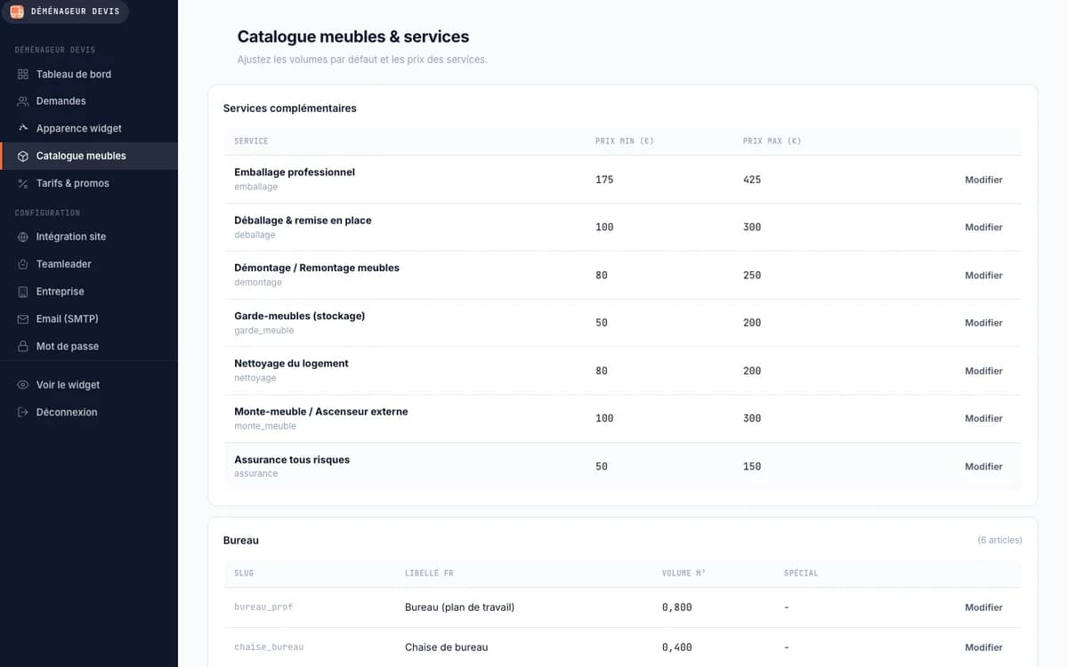Click min price 175 for Emballage

click(x=604, y=180)
